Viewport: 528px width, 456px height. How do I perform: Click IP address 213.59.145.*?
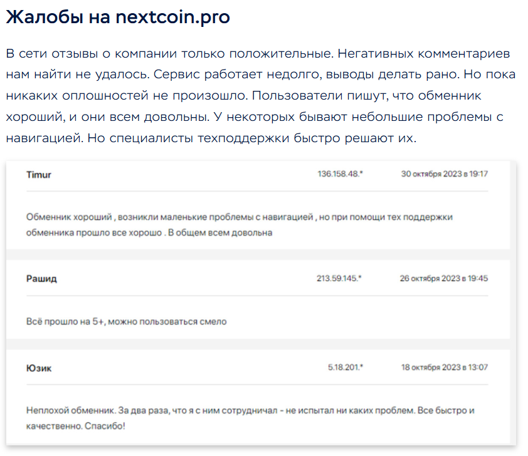click(339, 278)
